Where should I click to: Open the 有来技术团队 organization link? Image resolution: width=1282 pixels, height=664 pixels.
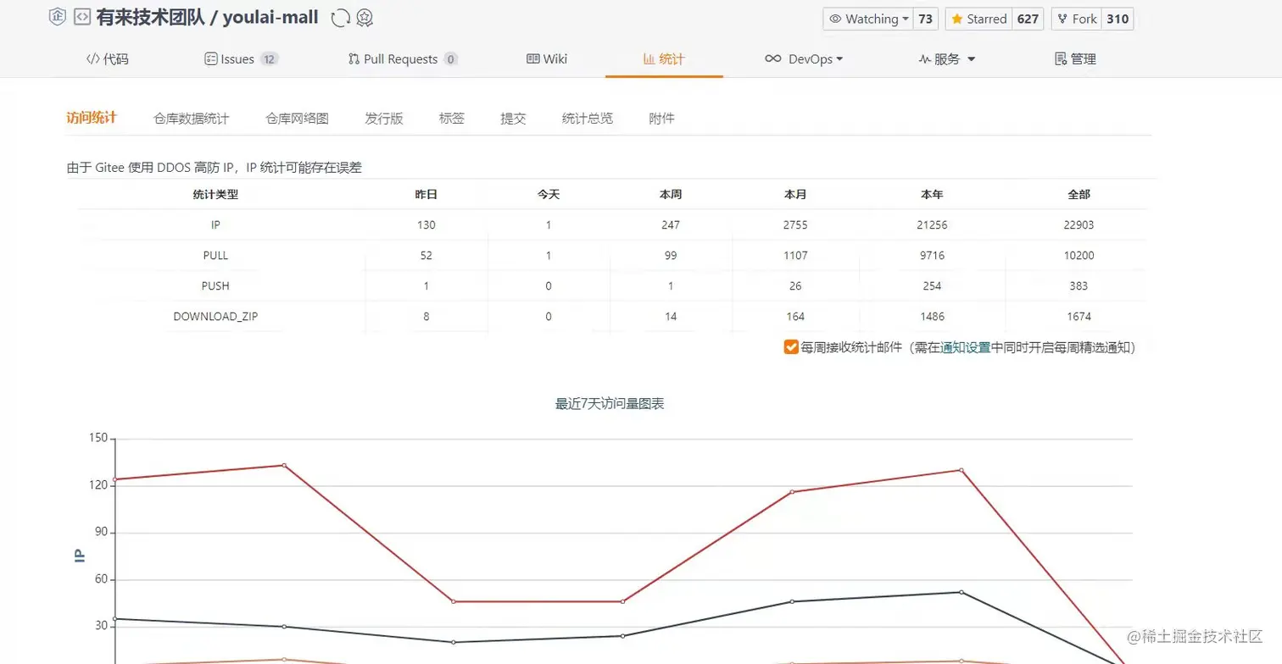pyautogui.click(x=151, y=18)
